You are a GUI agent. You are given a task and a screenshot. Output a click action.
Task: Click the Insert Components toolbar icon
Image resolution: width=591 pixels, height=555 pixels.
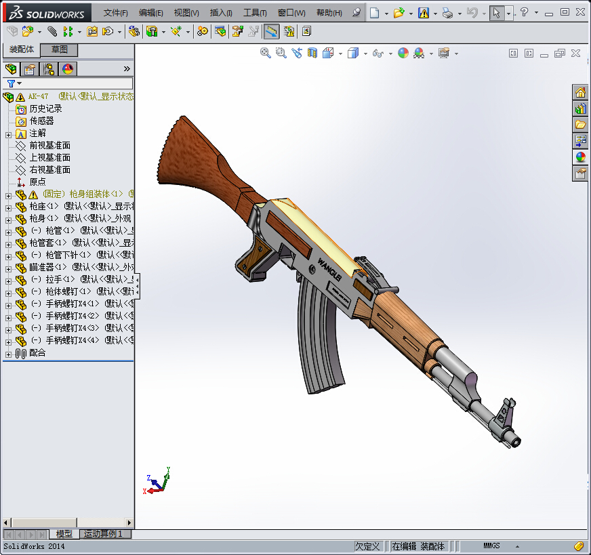pos(27,31)
